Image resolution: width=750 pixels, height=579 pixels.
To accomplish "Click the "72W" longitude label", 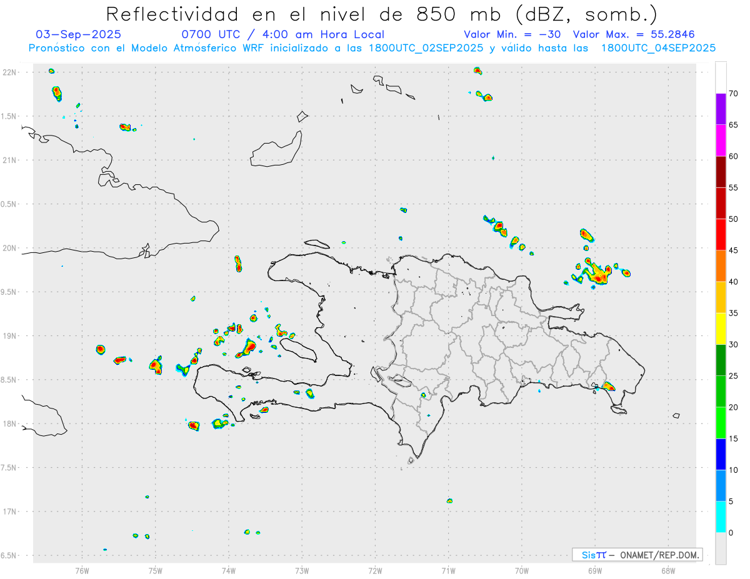I will tap(375, 570).
